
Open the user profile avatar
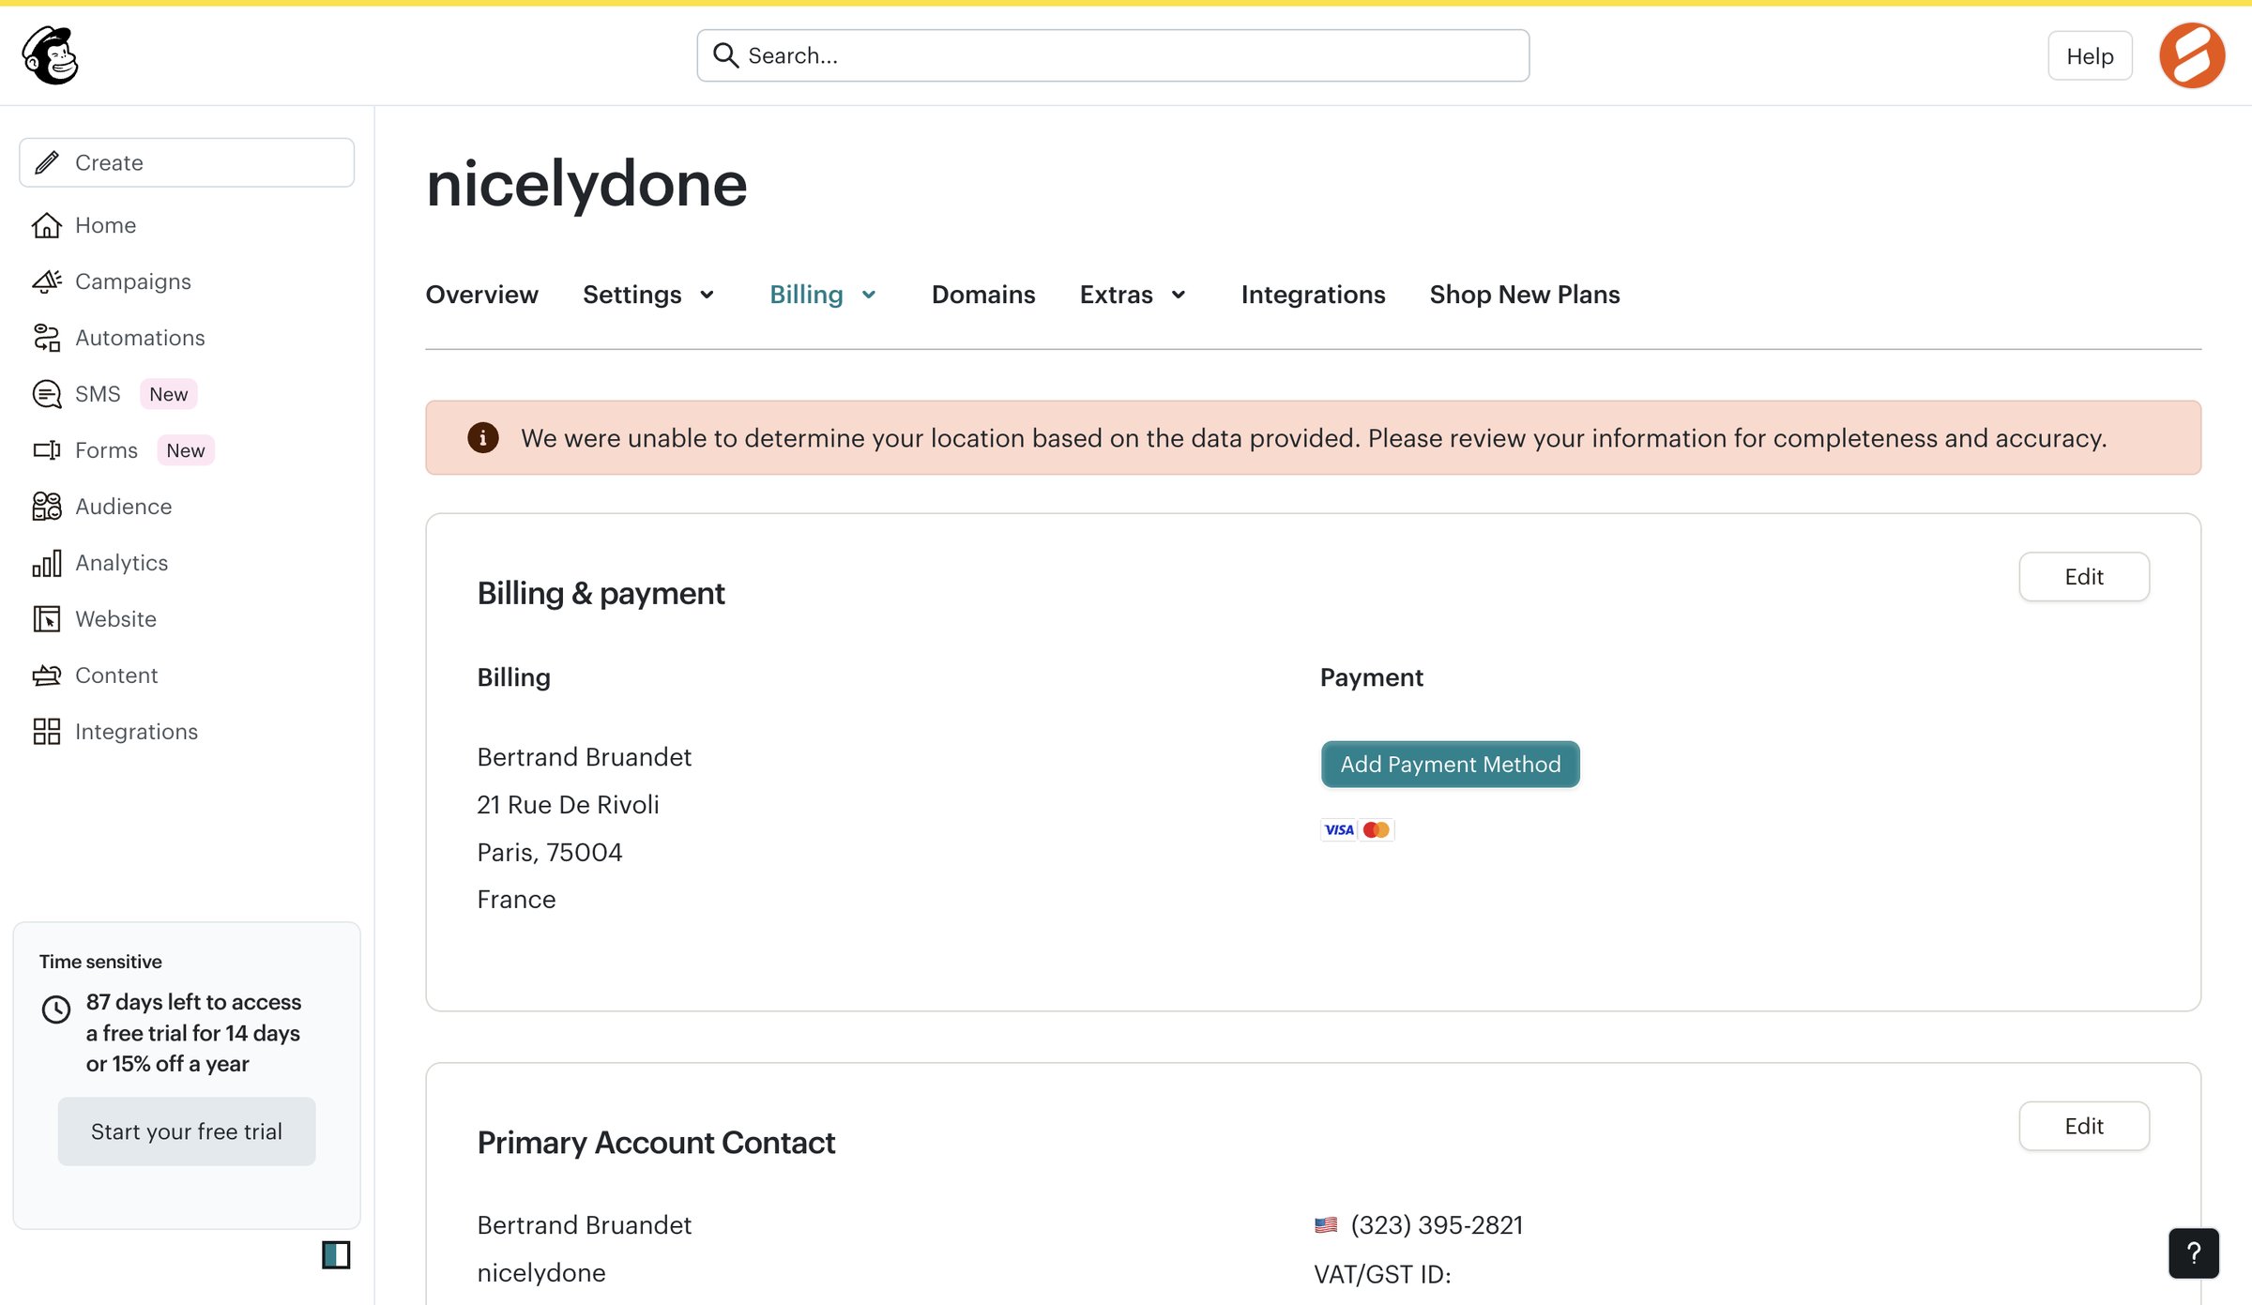(2192, 55)
